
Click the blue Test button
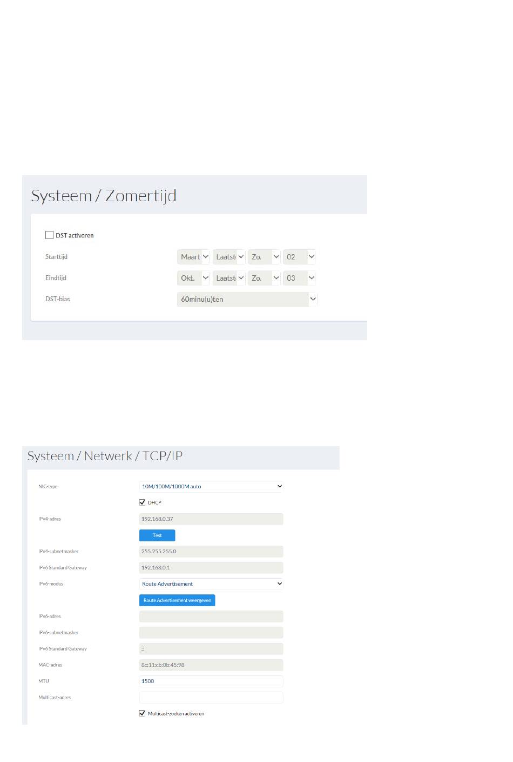(157, 535)
